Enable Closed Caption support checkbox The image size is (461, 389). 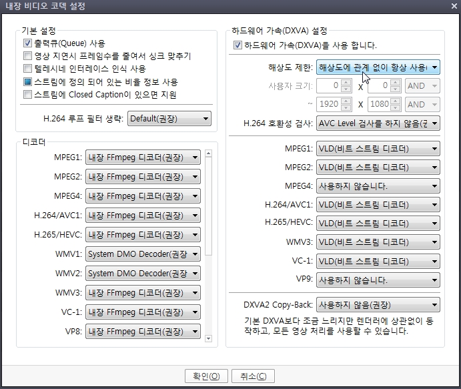tap(27, 95)
